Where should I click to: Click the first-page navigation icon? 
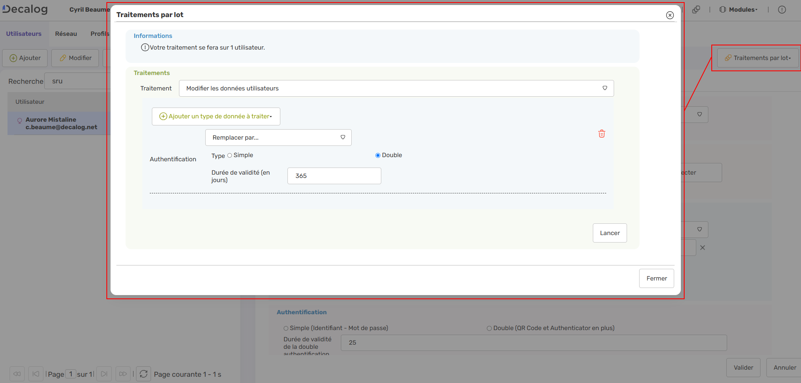[x=35, y=373]
